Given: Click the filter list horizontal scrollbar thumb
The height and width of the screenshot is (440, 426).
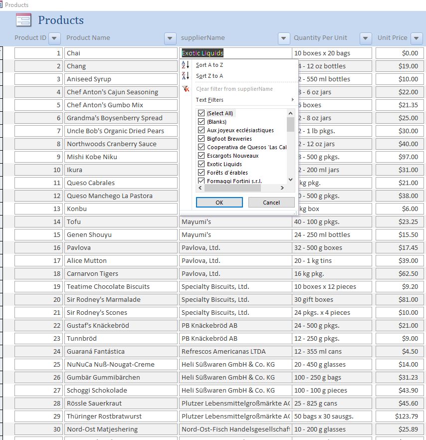Looking at the screenshot, I should coord(232,188).
